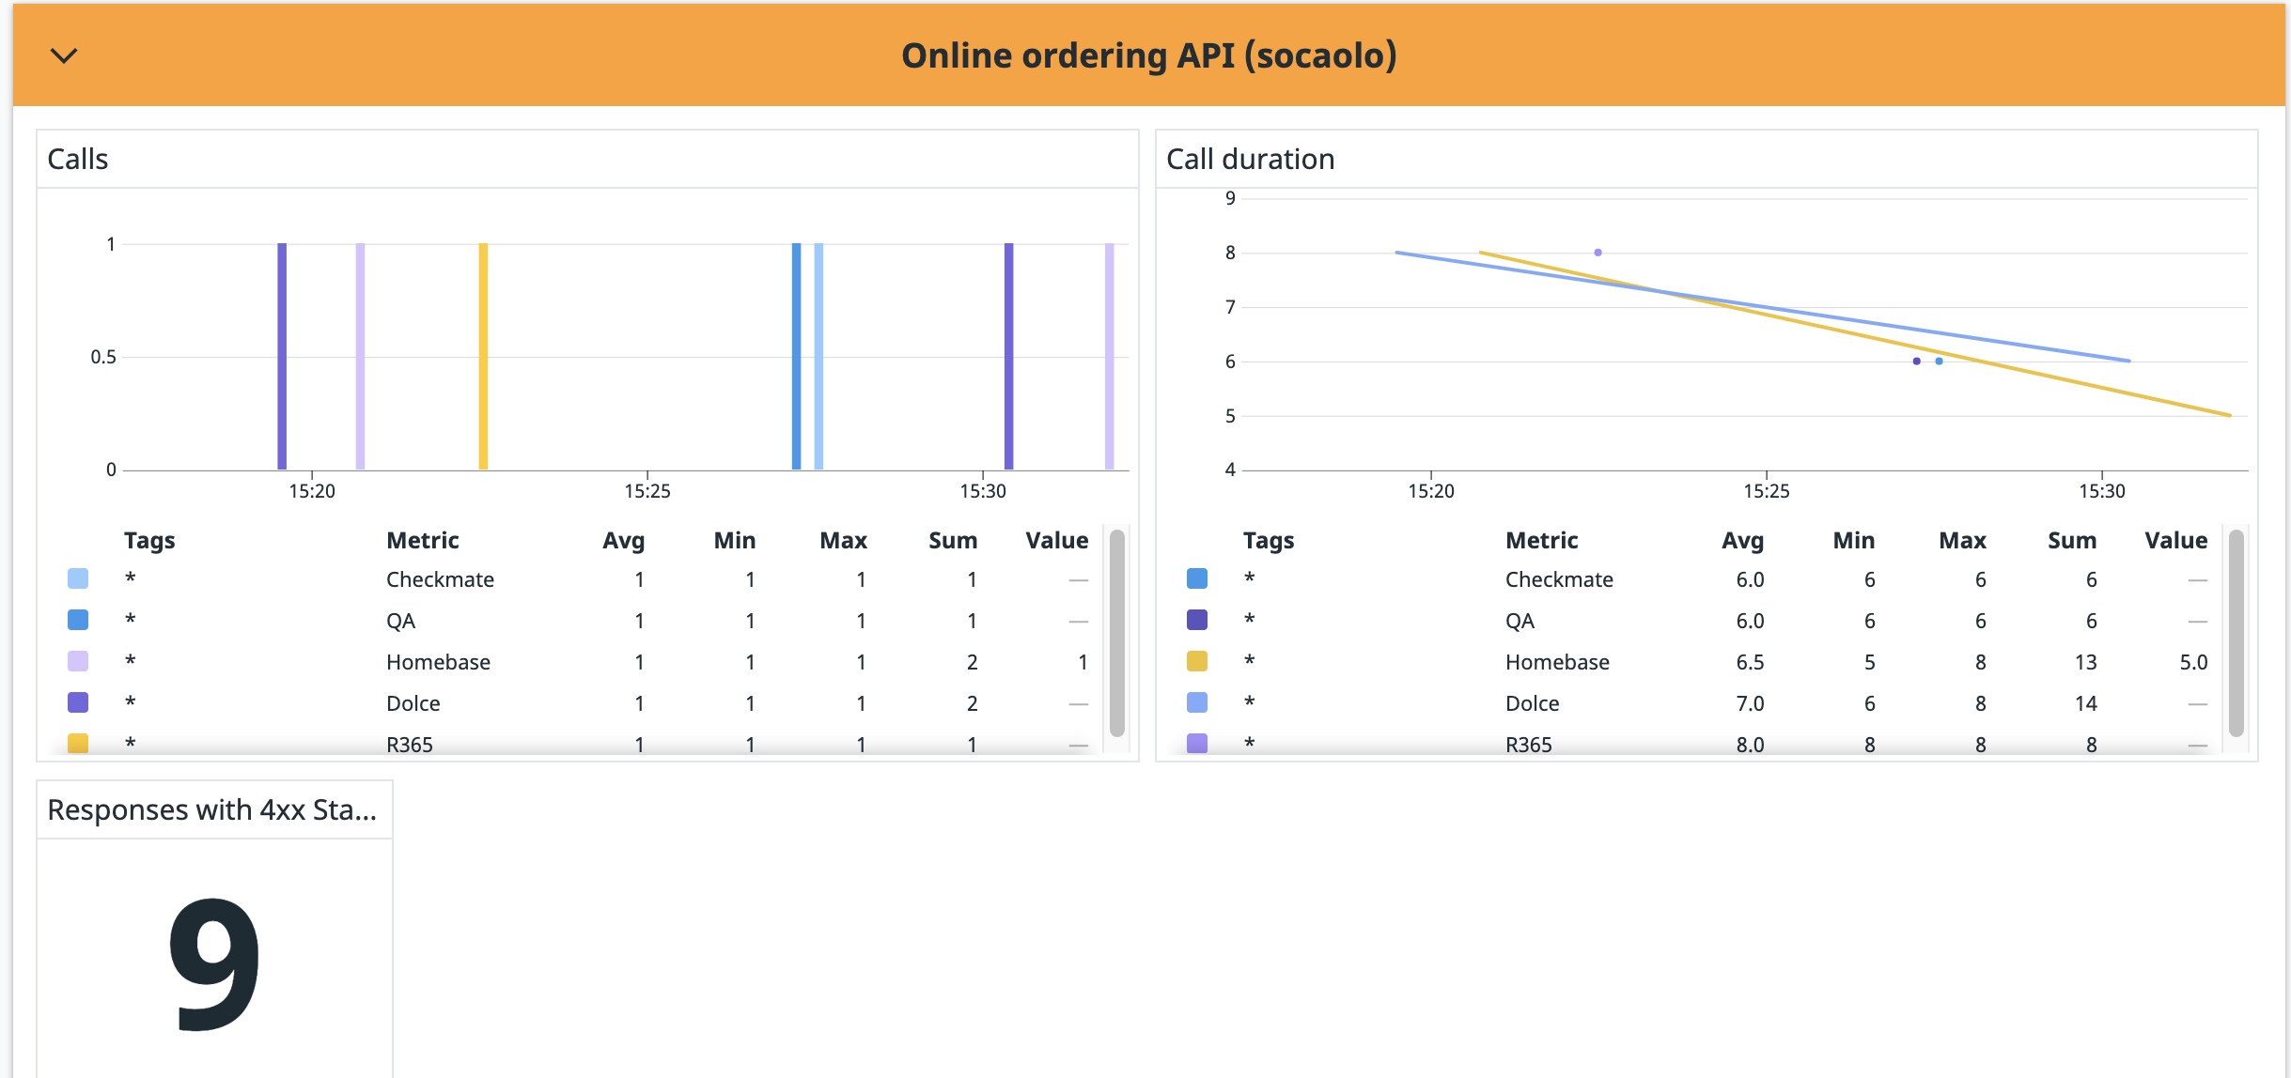Sort Call duration legend by Sum column
2291x1078 pixels.
pos(2072,541)
